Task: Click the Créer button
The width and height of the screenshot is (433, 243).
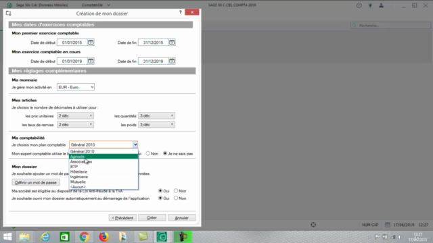Action: tap(152, 217)
